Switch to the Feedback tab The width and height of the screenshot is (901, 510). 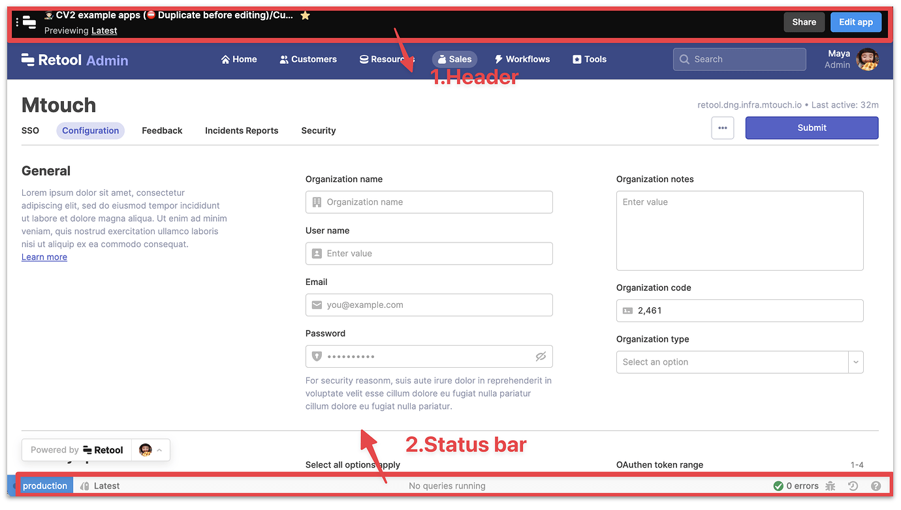point(162,130)
